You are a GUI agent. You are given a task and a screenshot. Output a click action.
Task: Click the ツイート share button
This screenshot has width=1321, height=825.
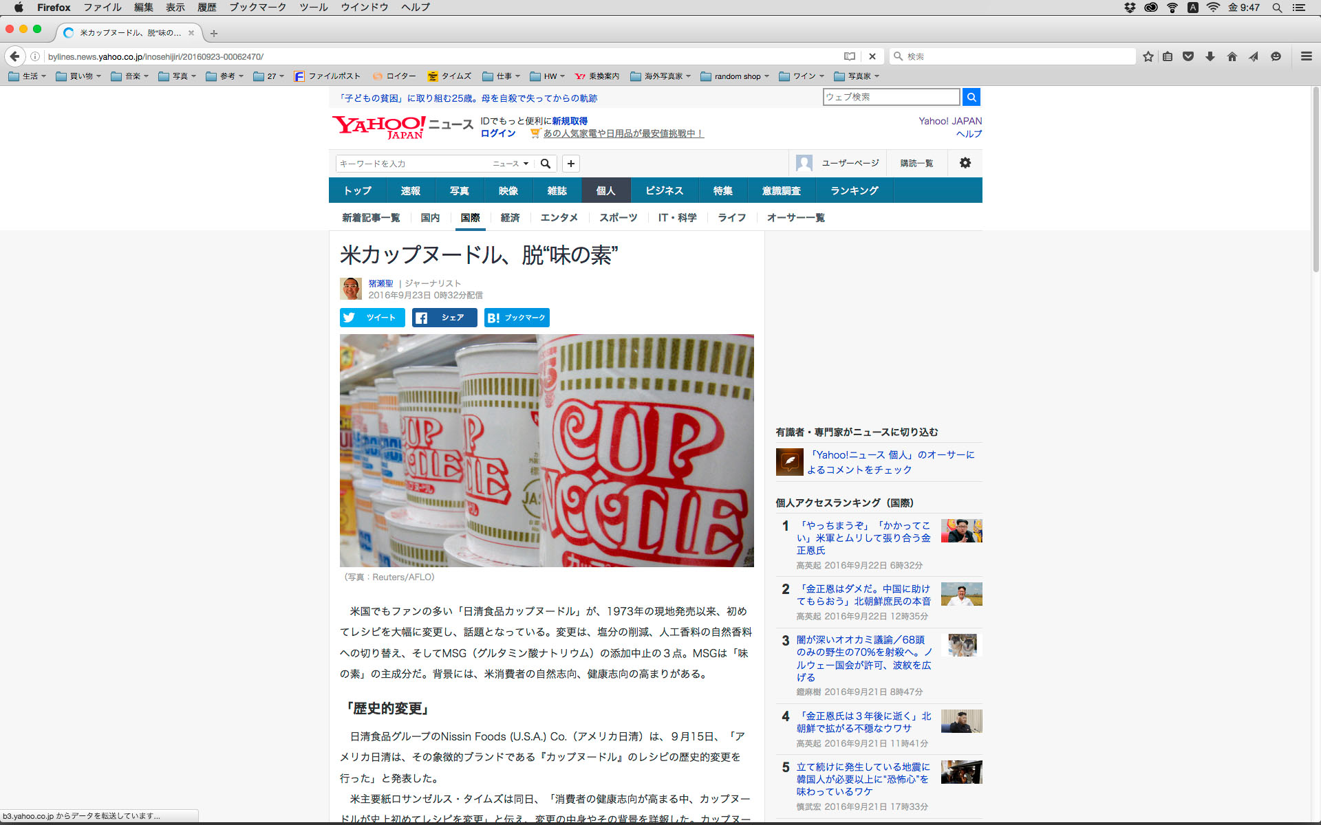[372, 318]
